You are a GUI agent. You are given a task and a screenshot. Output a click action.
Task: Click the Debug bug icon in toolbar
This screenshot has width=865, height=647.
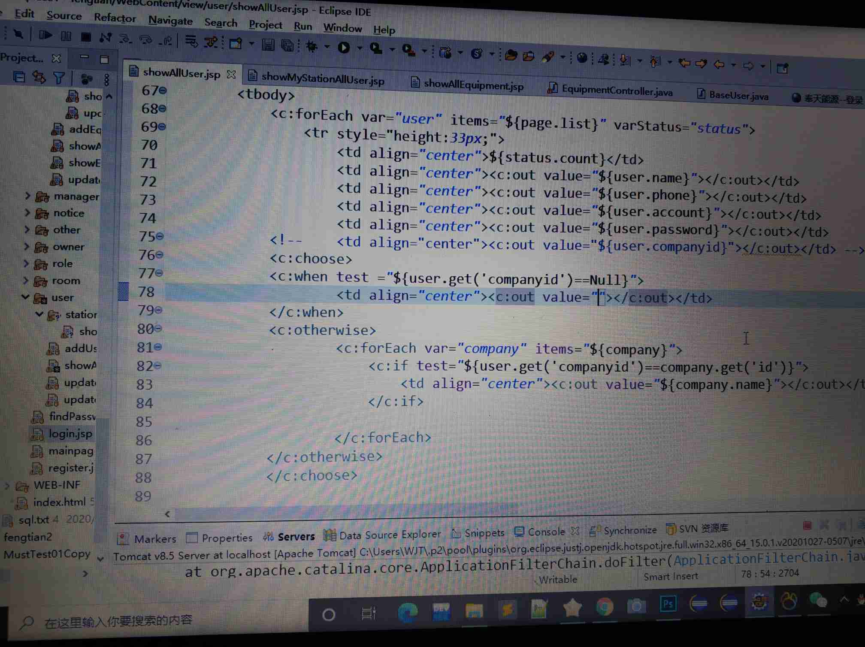tap(312, 46)
